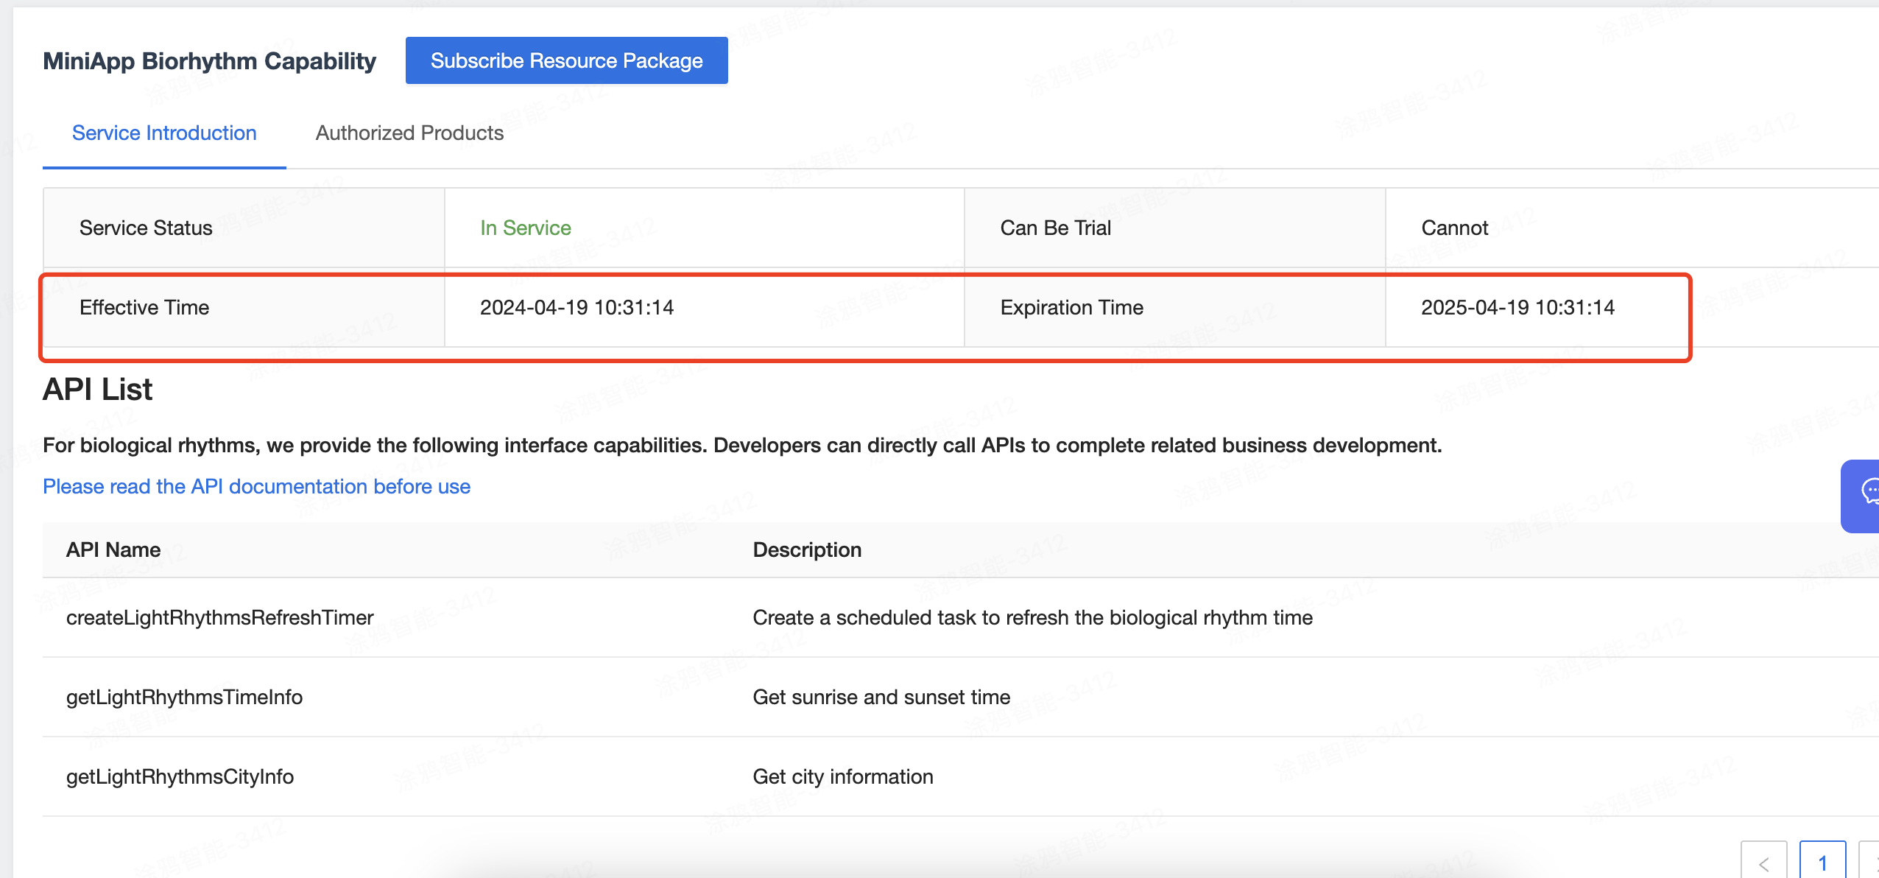Click the Can Be Trial label
This screenshot has width=1879, height=878.
[x=1055, y=228]
